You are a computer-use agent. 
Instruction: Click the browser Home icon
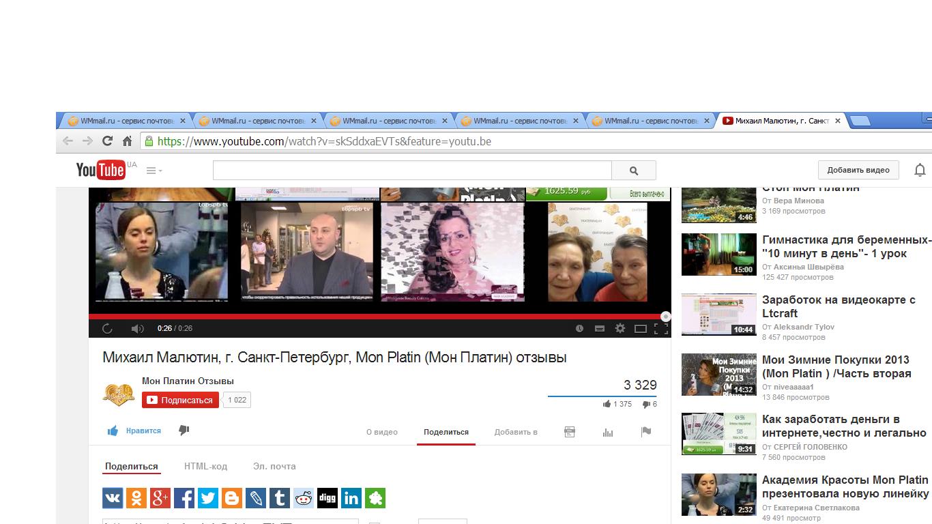pos(127,141)
